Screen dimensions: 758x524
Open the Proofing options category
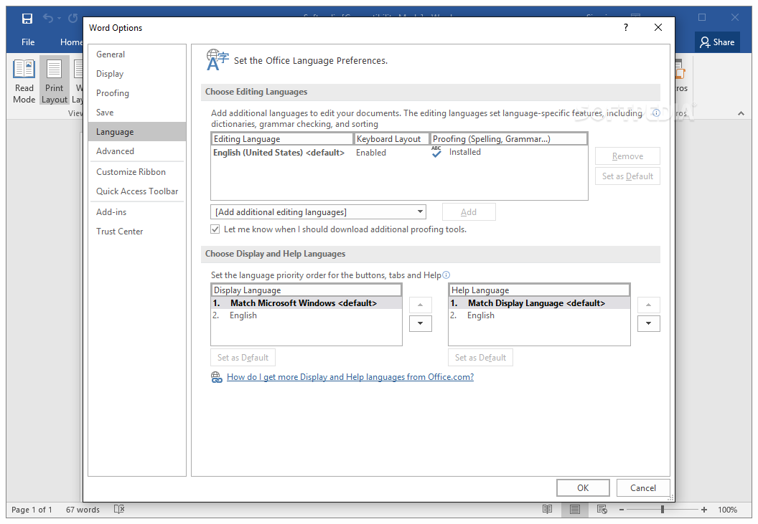(137, 93)
